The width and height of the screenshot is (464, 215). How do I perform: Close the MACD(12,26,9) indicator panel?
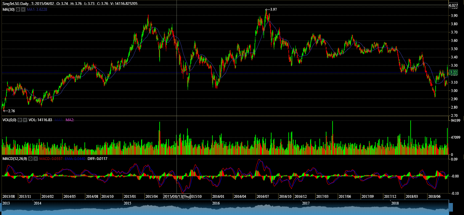pos(36,159)
